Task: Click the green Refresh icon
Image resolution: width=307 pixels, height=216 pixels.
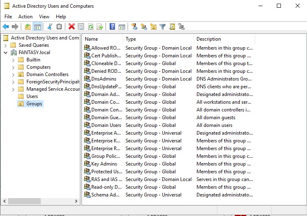Action: (x=91, y=26)
